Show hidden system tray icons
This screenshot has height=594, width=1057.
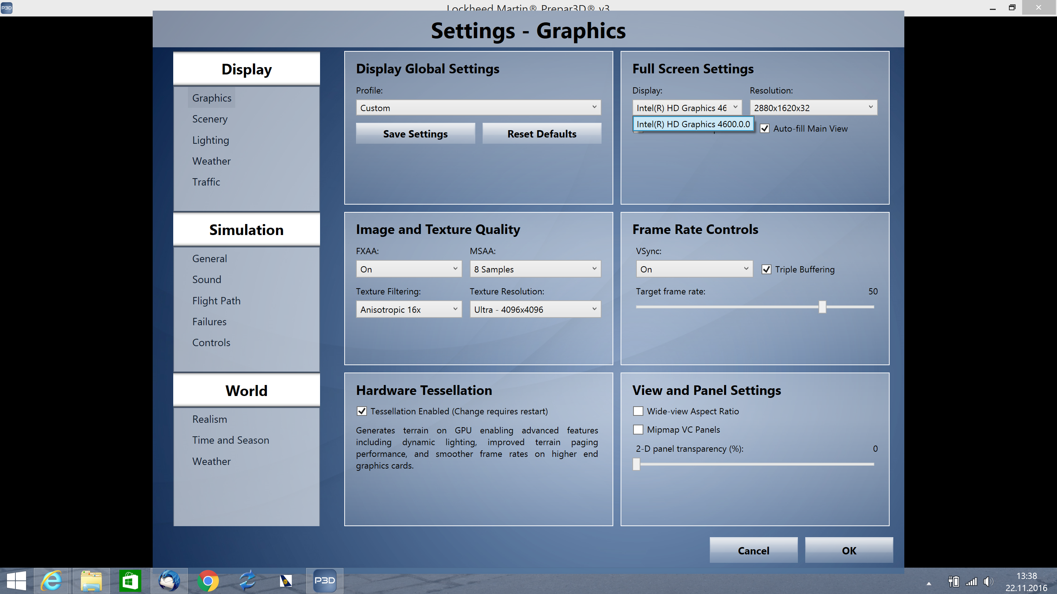tap(929, 583)
